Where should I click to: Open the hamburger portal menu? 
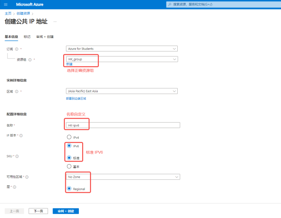point(6,5)
